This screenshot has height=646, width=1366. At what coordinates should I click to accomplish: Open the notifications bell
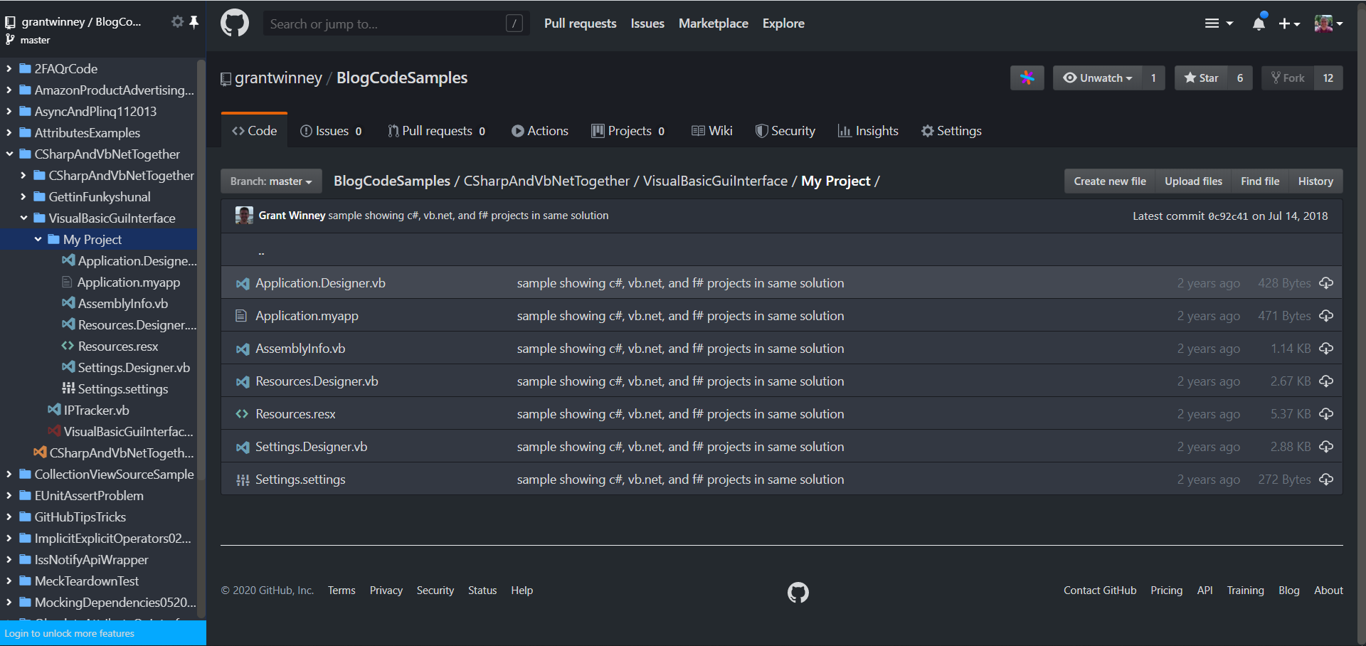[1259, 23]
